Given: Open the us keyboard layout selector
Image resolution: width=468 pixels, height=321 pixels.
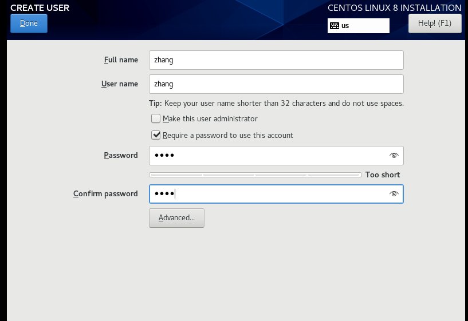Looking at the screenshot, I should pos(359,26).
